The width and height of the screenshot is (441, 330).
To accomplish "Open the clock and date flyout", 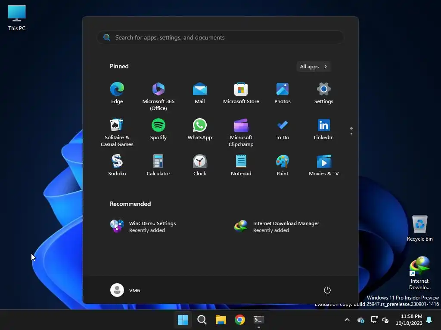I will coord(409,320).
